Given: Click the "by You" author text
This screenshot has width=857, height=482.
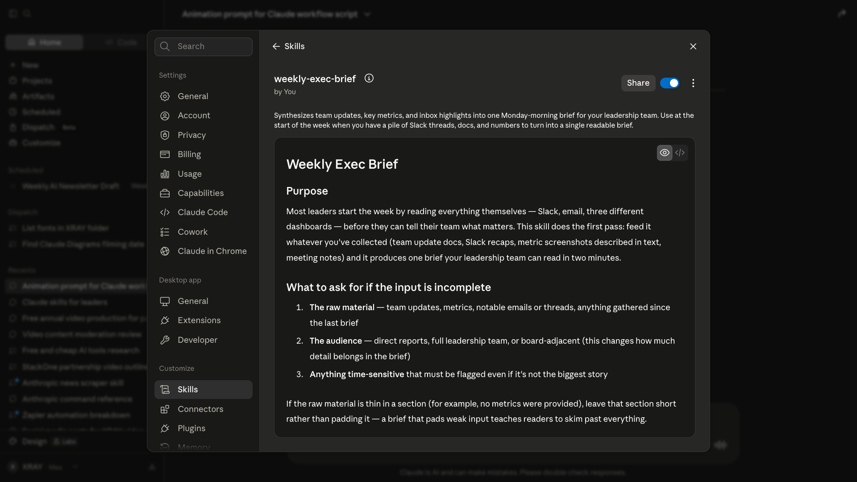Looking at the screenshot, I should pos(285,92).
